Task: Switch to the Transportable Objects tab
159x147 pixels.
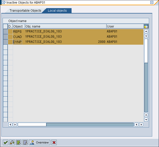Action: tap(25, 11)
